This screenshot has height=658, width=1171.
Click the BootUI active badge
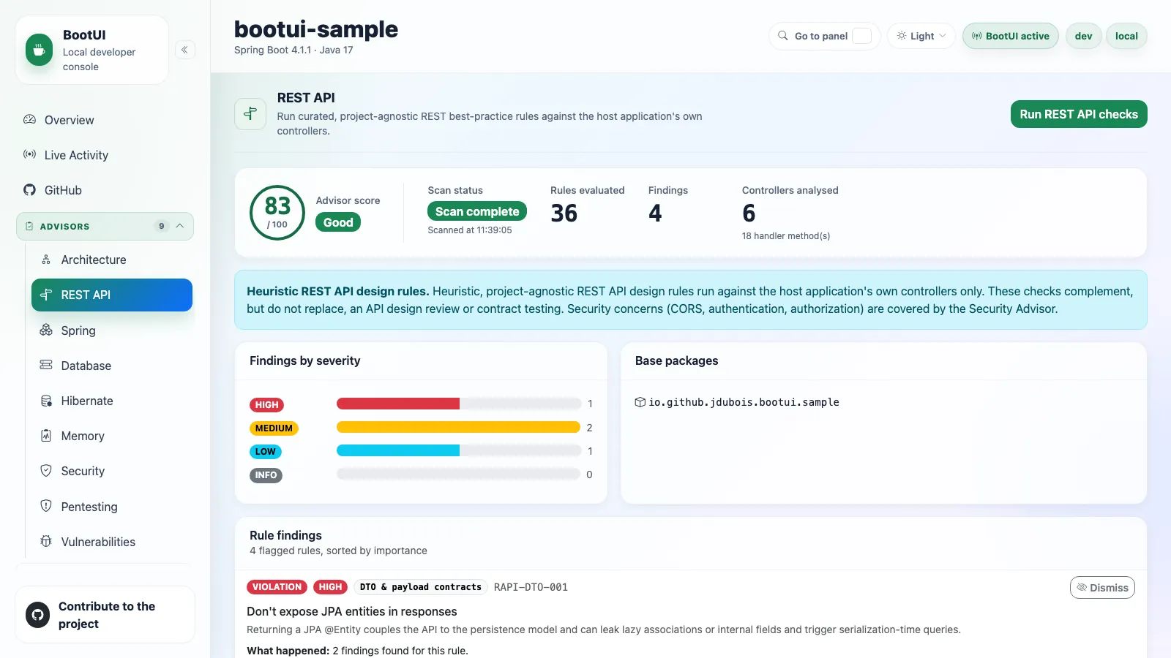click(x=1010, y=36)
